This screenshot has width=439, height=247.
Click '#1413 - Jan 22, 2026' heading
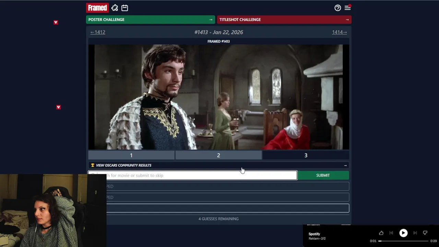[x=218, y=32]
